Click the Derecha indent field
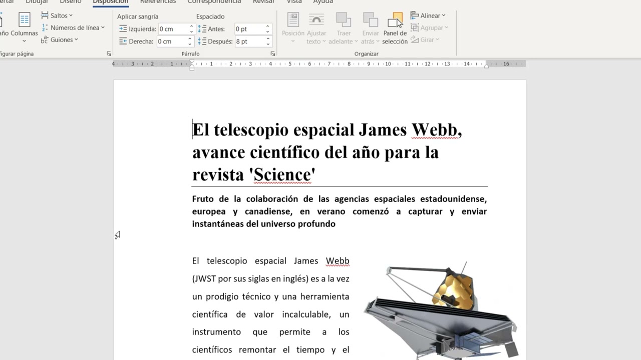Image resolution: width=641 pixels, height=360 pixels. tap(173, 41)
